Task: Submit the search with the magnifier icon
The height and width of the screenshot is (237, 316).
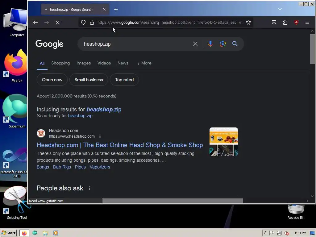Action: pyautogui.click(x=235, y=44)
